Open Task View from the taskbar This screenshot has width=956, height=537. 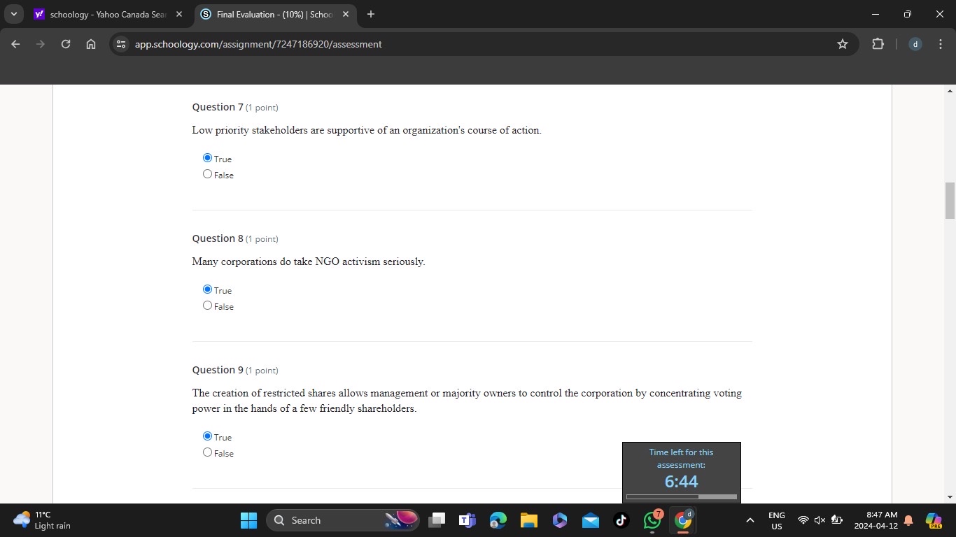click(437, 520)
